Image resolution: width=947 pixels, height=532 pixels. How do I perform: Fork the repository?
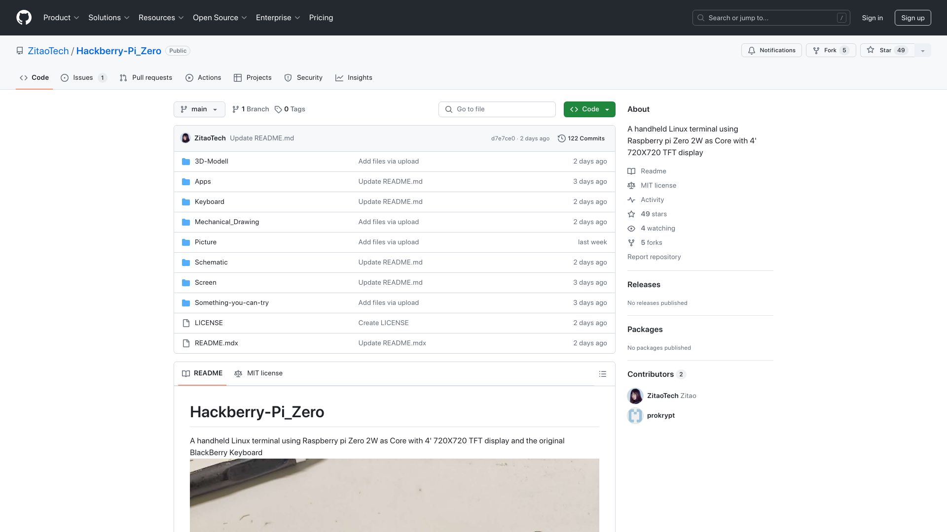coord(831,50)
